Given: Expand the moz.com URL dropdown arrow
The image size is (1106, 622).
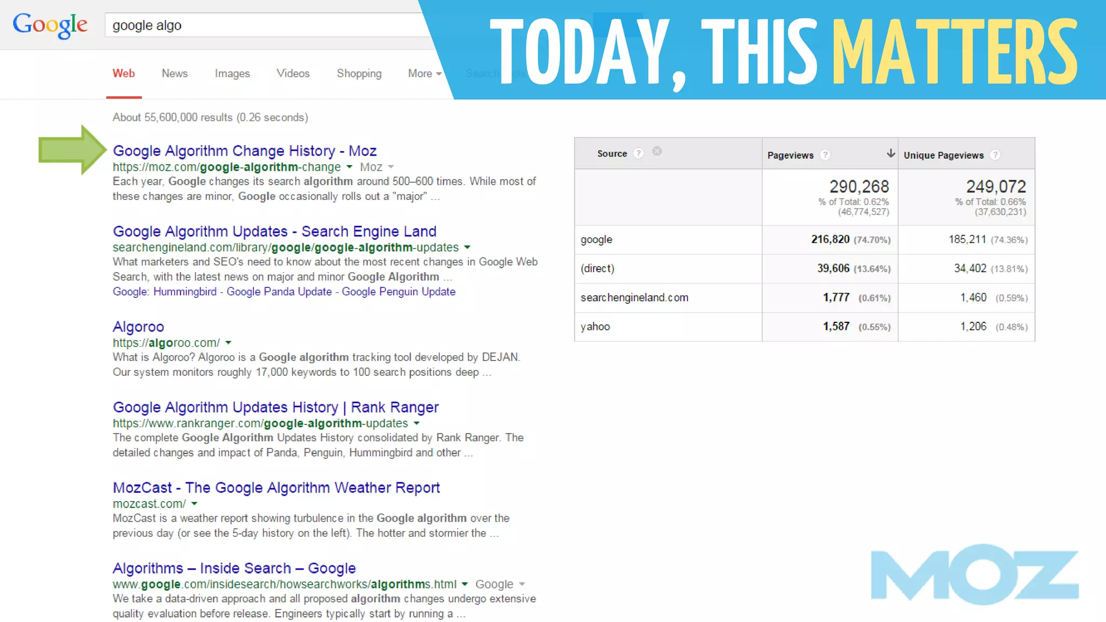Looking at the screenshot, I should pyautogui.click(x=349, y=167).
